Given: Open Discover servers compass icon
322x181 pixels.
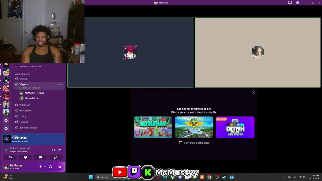Looking at the screenshot, I should (6, 128).
